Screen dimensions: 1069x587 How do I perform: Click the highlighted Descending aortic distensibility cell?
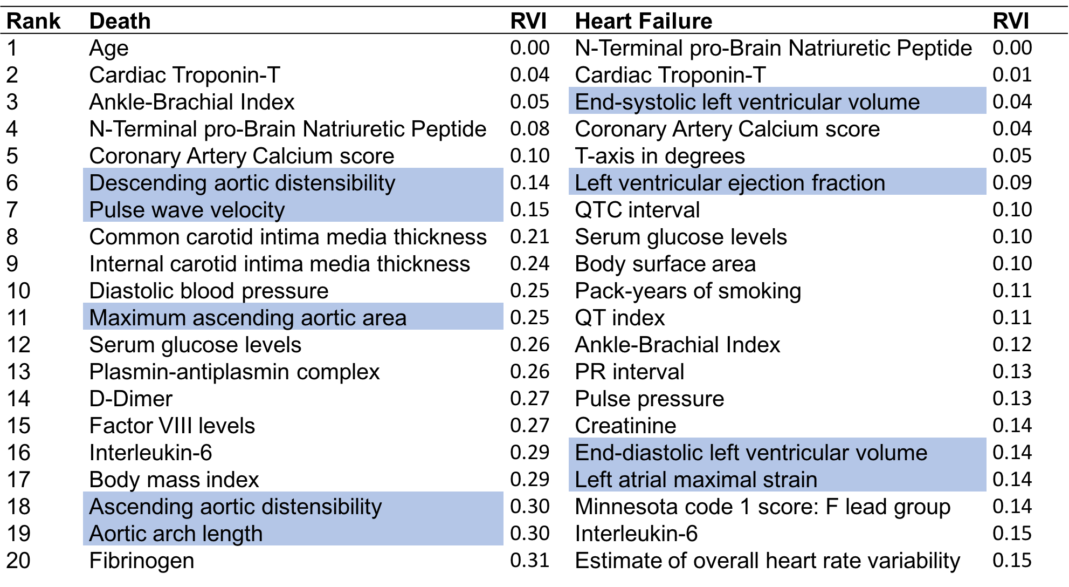(x=242, y=183)
